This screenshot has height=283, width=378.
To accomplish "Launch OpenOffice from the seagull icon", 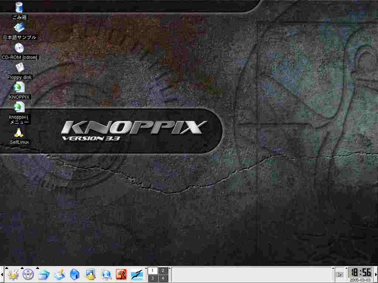I will (x=137, y=274).
